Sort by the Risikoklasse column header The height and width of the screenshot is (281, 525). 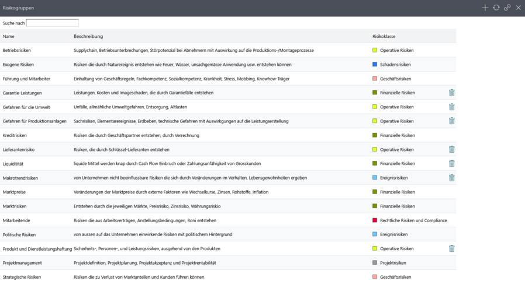[384, 37]
